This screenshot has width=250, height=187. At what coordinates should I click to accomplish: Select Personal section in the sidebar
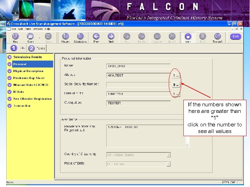(33, 64)
